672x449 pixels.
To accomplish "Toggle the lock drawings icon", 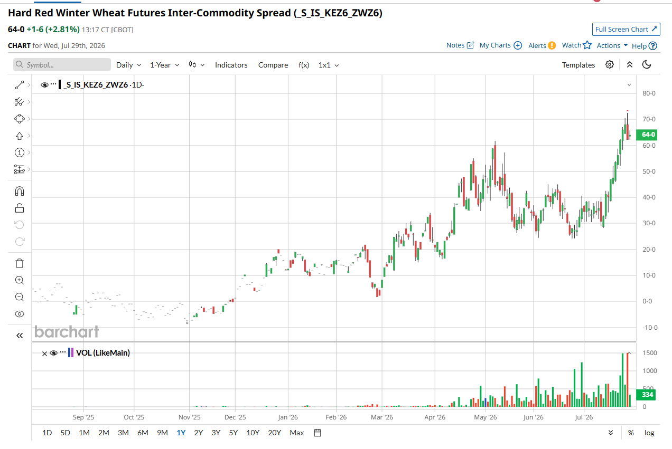I will click(x=20, y=208).
